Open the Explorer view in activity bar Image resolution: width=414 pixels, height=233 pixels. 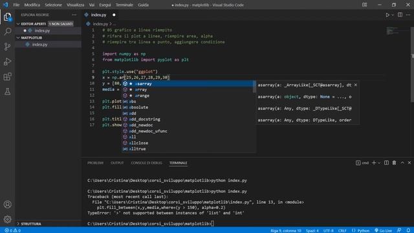(7, 17)
